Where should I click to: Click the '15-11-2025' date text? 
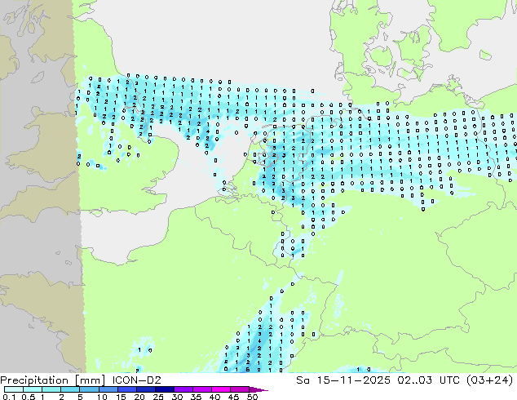point(353,380)
